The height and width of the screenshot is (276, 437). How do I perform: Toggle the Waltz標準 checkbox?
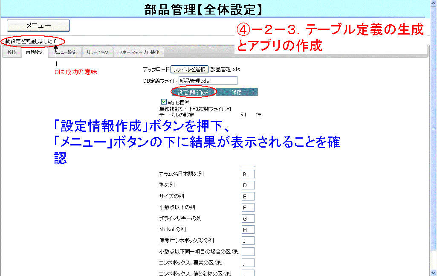point(164,102)
